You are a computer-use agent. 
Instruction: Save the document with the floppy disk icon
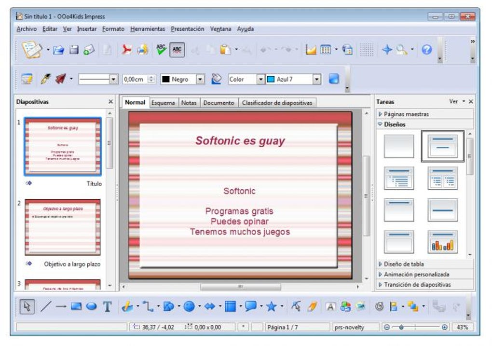coord(74,50)
